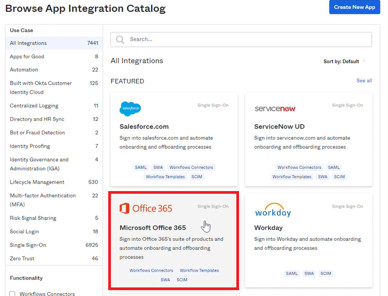Click Single Sign-On label on Office 365 card
The height and width of the screenshot is (296, 388).
(213, 206)
